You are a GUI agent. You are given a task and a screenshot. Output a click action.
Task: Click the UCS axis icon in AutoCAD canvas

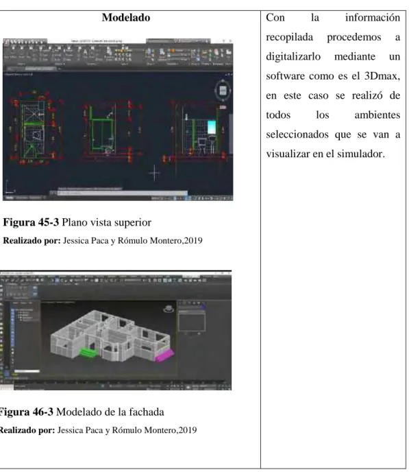10,188
